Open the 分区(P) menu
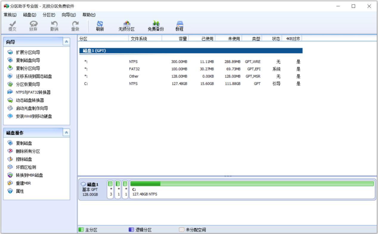Screen dimensions: 378x234 point(49,15)
